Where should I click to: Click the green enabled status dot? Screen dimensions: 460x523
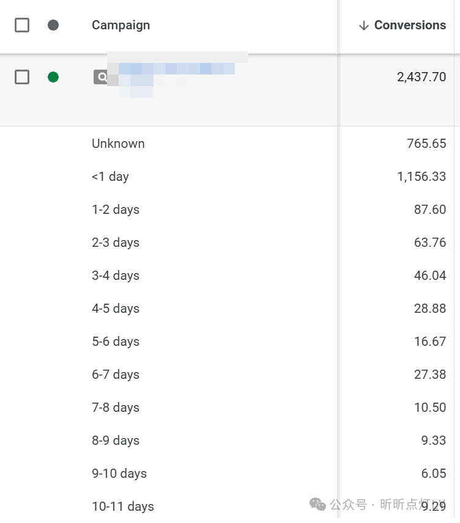[x=53, y=77]
